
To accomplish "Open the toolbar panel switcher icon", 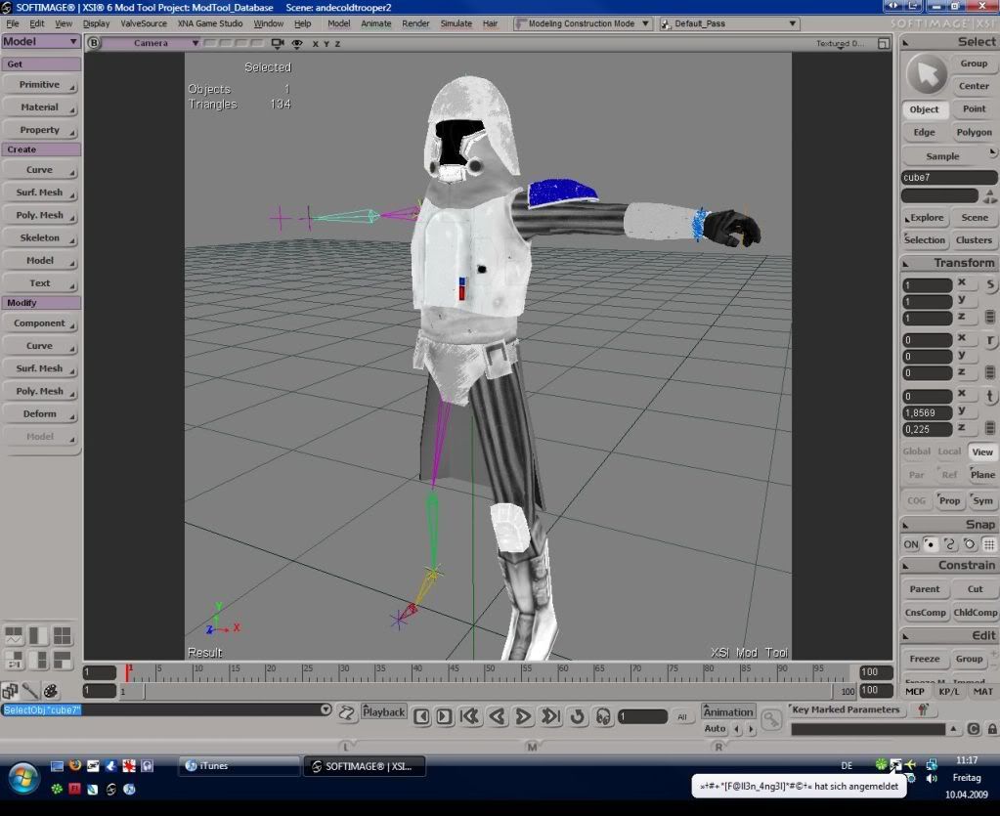I will pyautogui.click(x=10, y=690).
